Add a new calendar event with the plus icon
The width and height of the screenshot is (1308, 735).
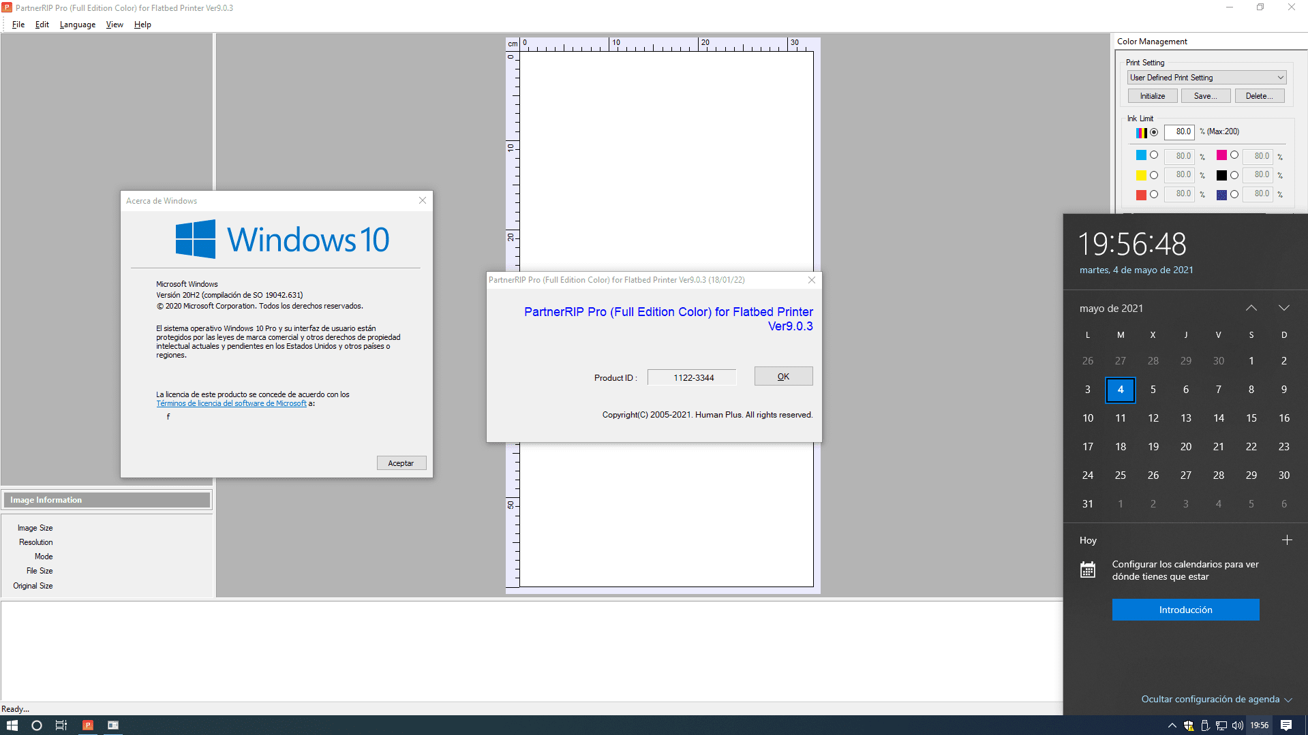(1287, 539)
